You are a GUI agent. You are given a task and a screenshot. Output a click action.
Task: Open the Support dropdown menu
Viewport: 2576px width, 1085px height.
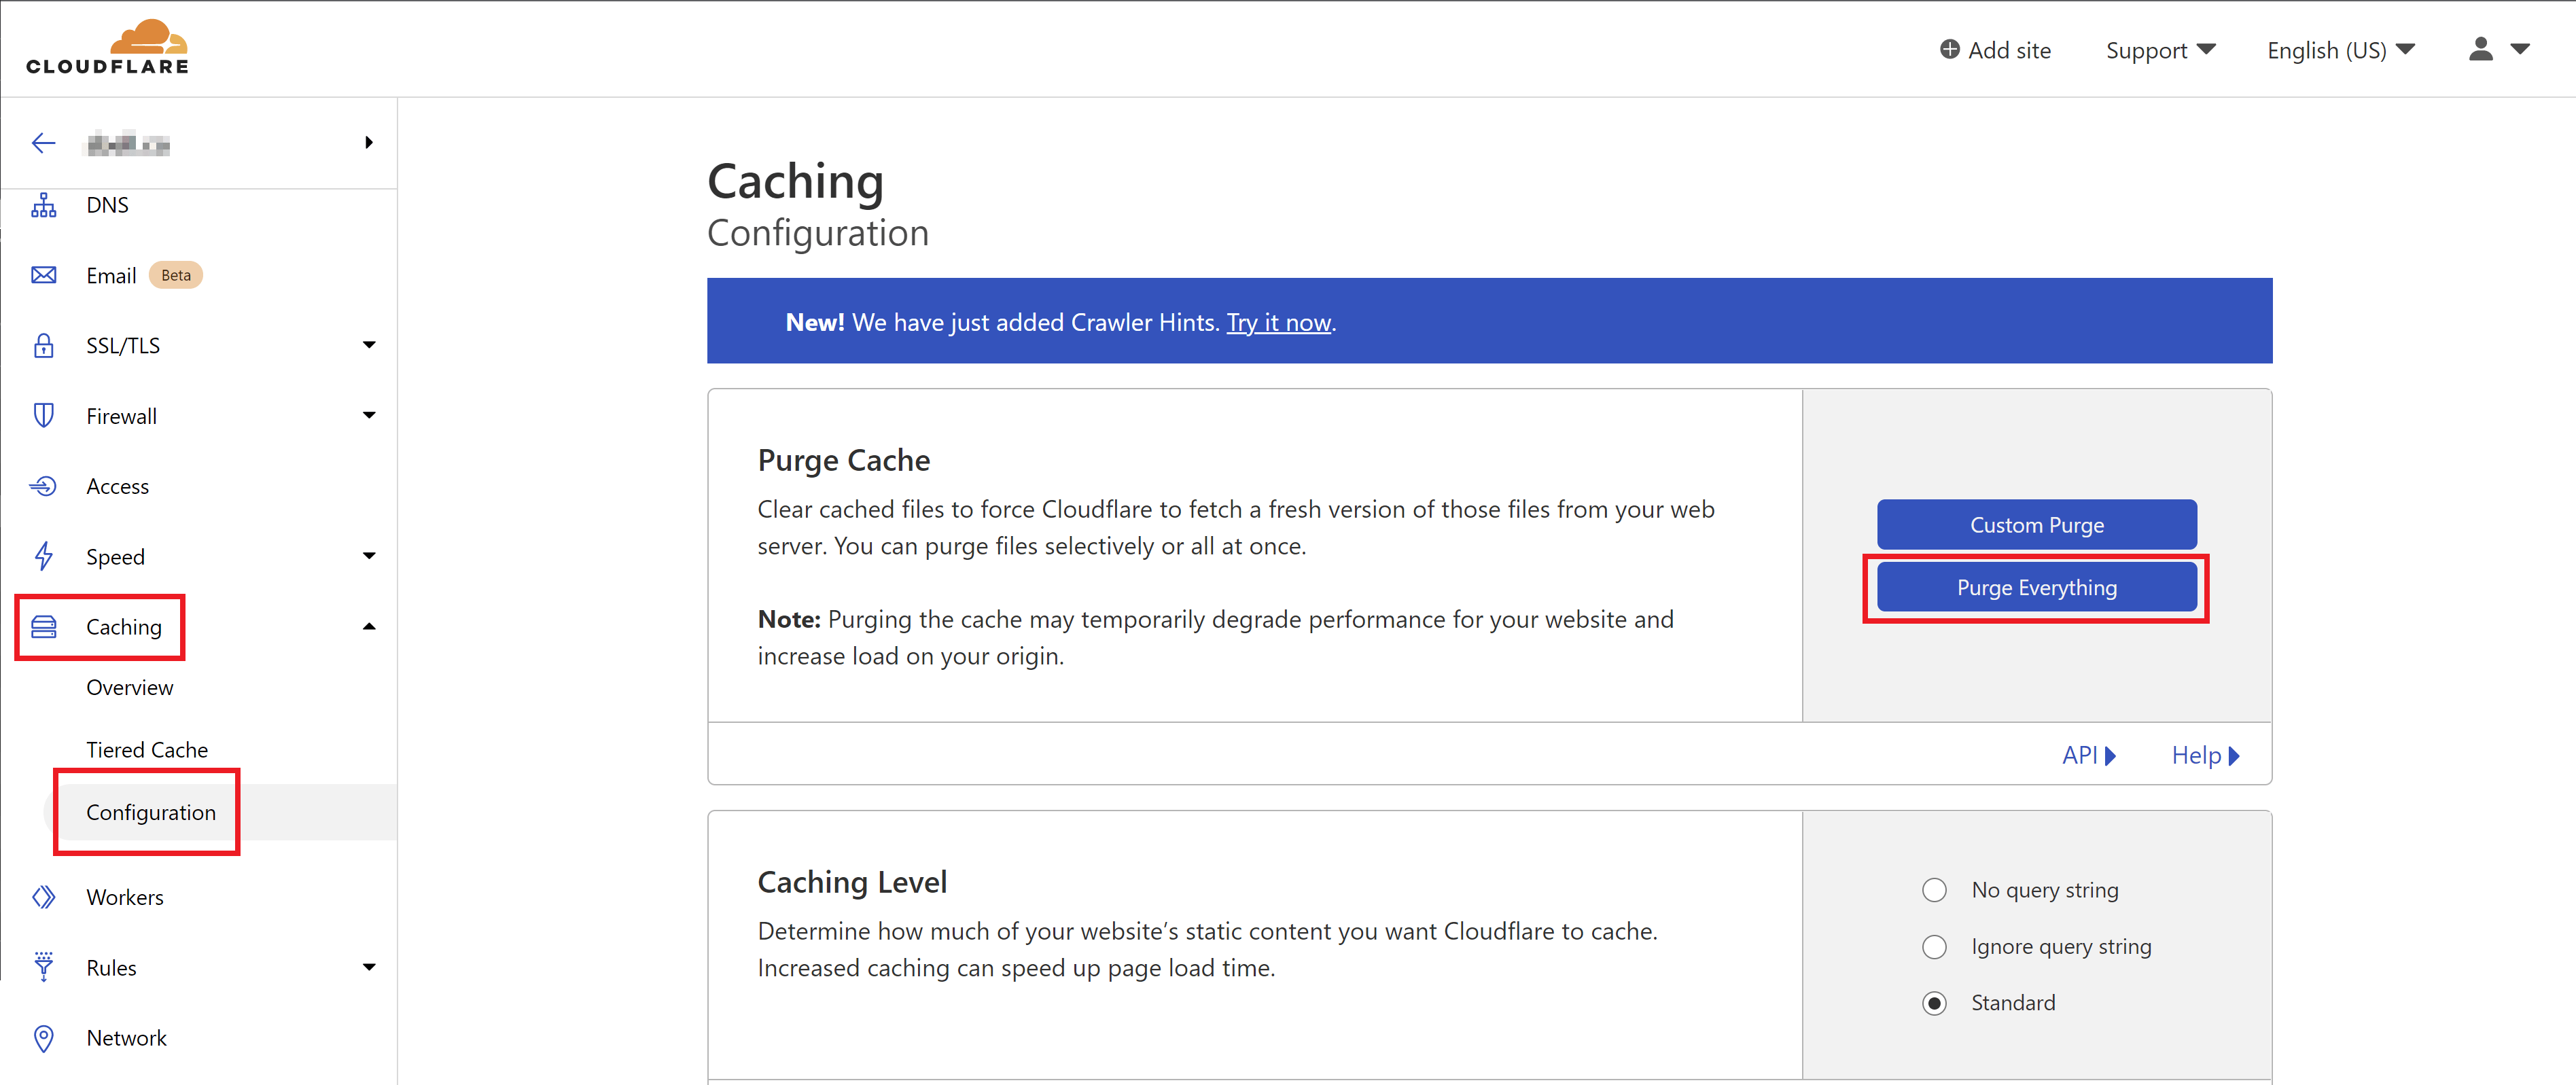pyautogui.click(x=2160, y=50)
